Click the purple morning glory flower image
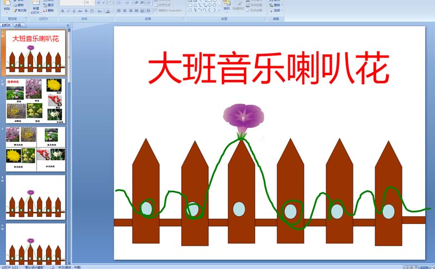 pos(243,121)
